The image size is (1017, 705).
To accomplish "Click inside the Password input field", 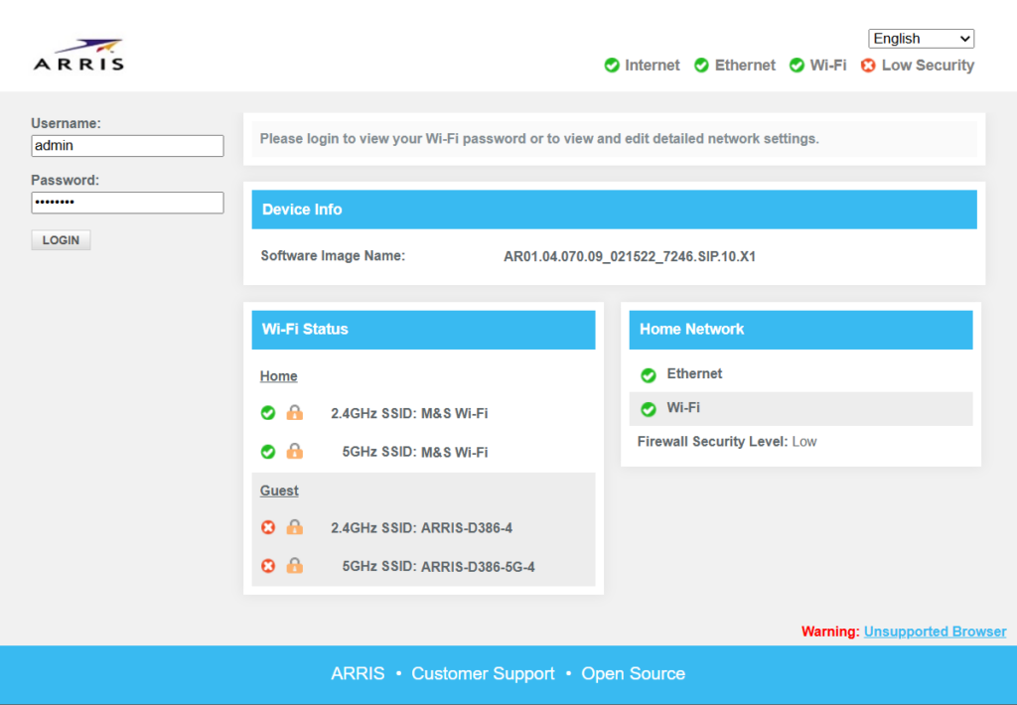I will [x=126, y=203].
